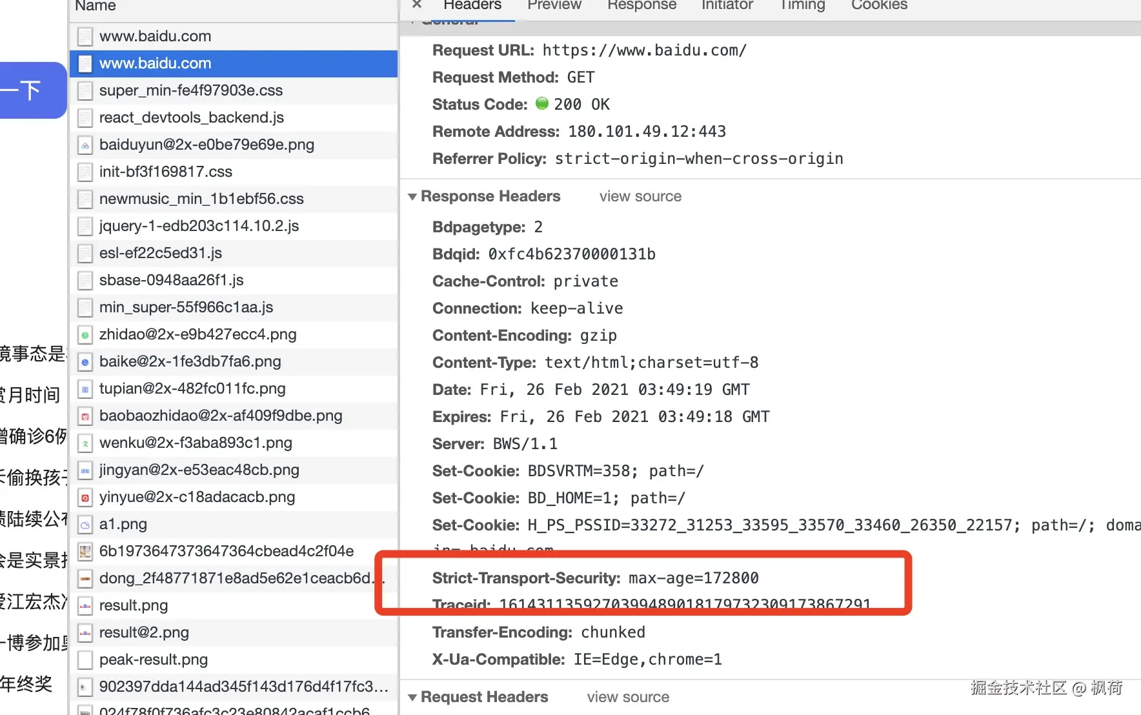Select the min_super-55f966c1aa.js request
The width and height of the screenshot is (1141, 715).
[234, 307]
